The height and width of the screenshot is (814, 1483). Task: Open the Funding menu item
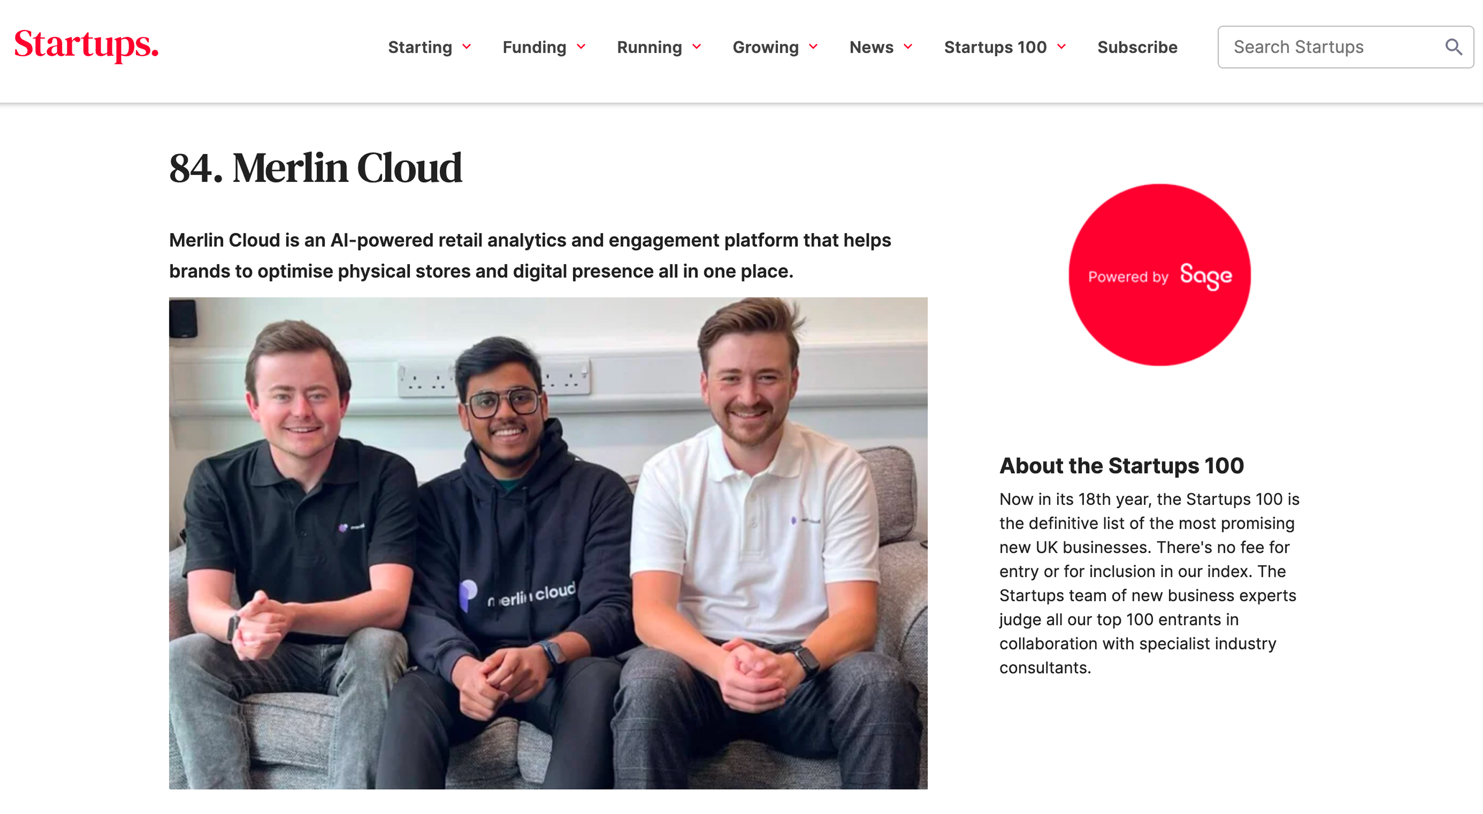(x=534, y=47)
